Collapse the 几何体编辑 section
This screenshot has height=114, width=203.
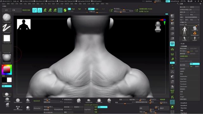coord(184,46)
